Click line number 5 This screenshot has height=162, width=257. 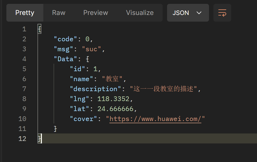click(24, 69)
